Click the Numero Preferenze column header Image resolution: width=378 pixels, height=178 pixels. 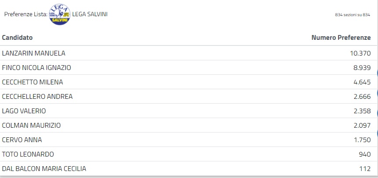click(x=341, y=38)
